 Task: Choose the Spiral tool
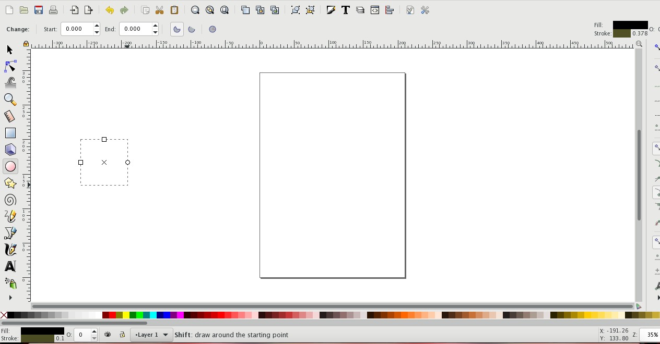(x=10, y=200)
